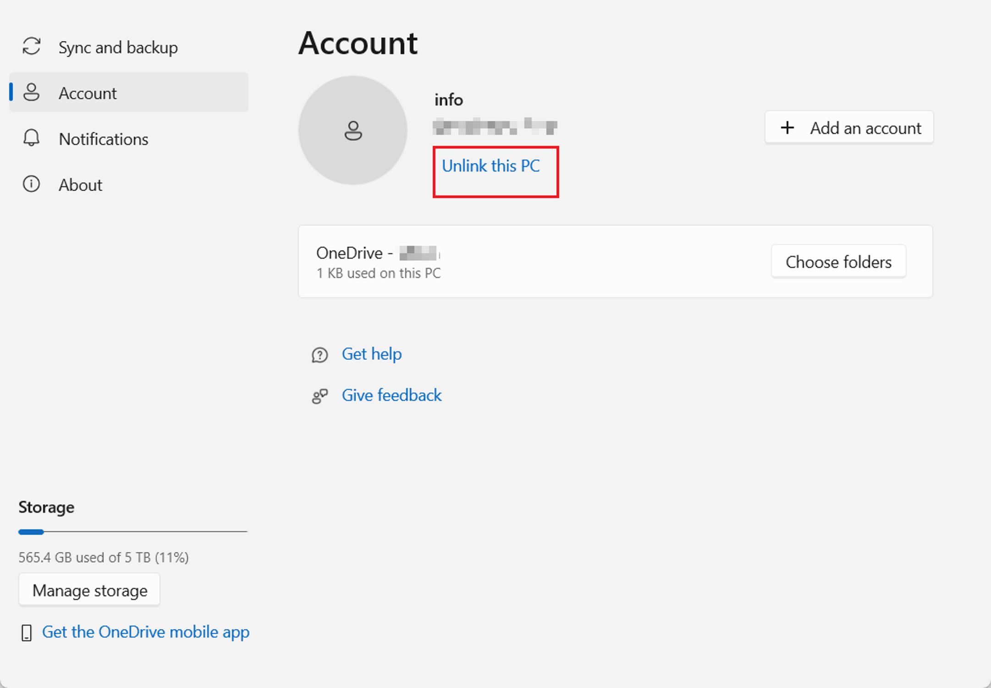Click the About info circle icon
This screenshot has width=991, height=688.
click(32, 184)
